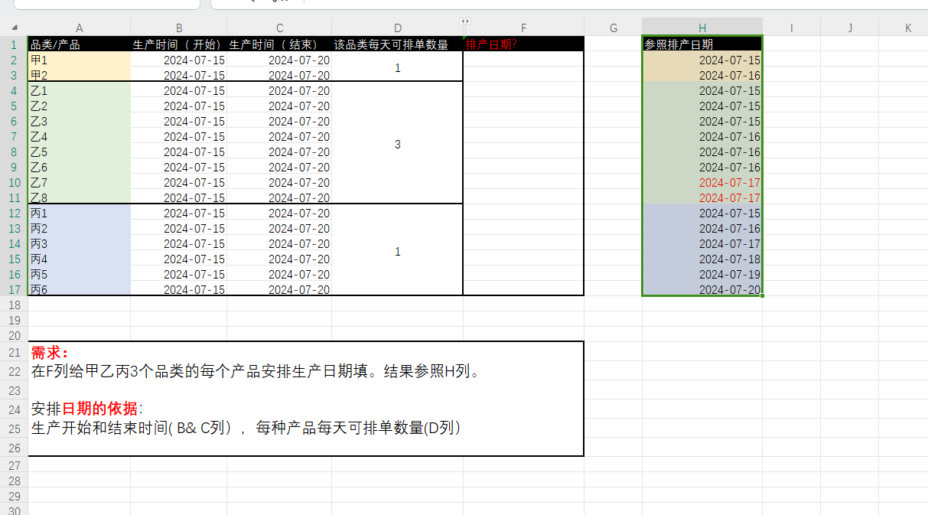Select column G header

point(614,28)
